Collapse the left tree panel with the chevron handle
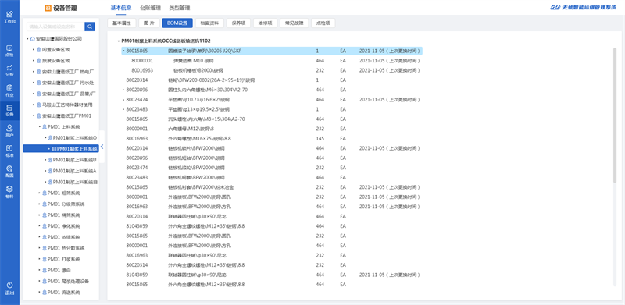Viewport: 625px width, 305px height. tap(102, 147)
